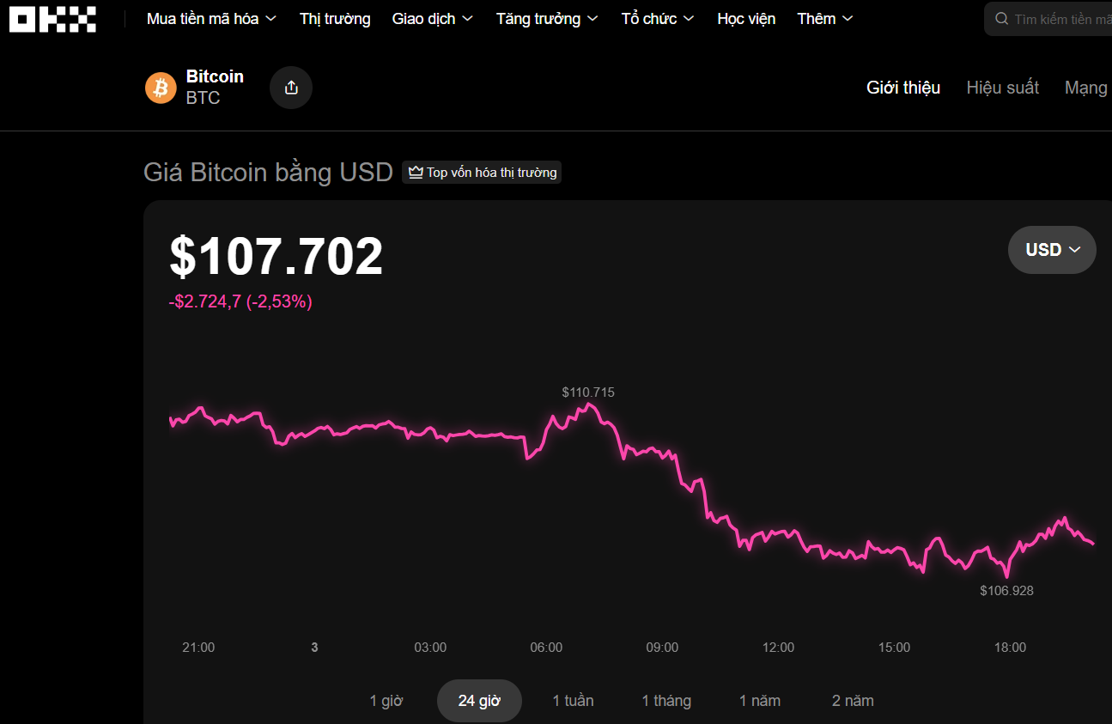Open the Thêm menu
The width and height of the screenshot is (1112, 724).
pos(823,18)
